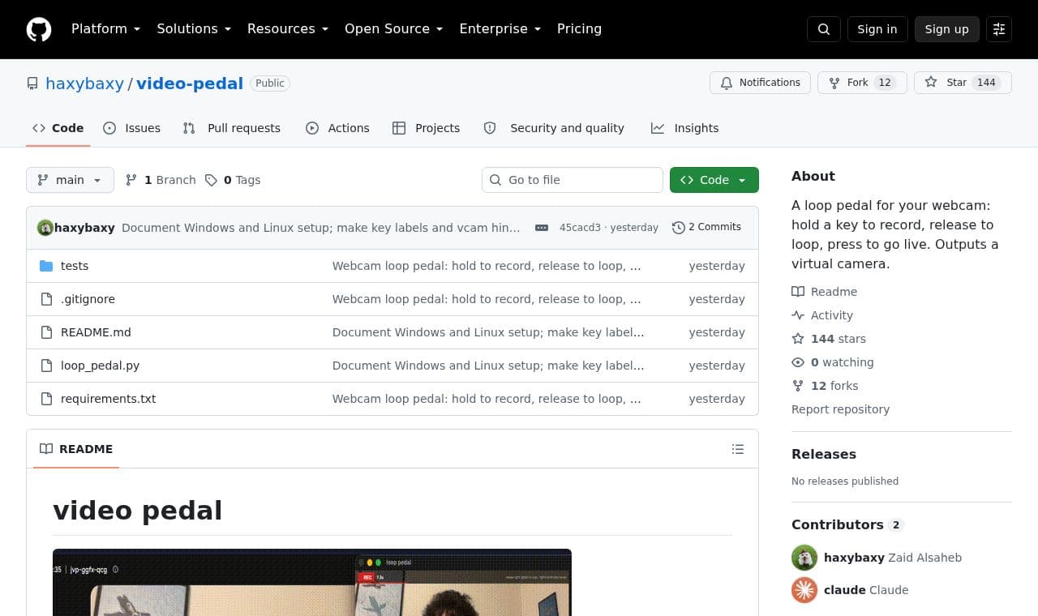Open the Security and quality tab
The height and width of the screenshot is (616, 1038).
pyautogui.click(x=554, y=128)
